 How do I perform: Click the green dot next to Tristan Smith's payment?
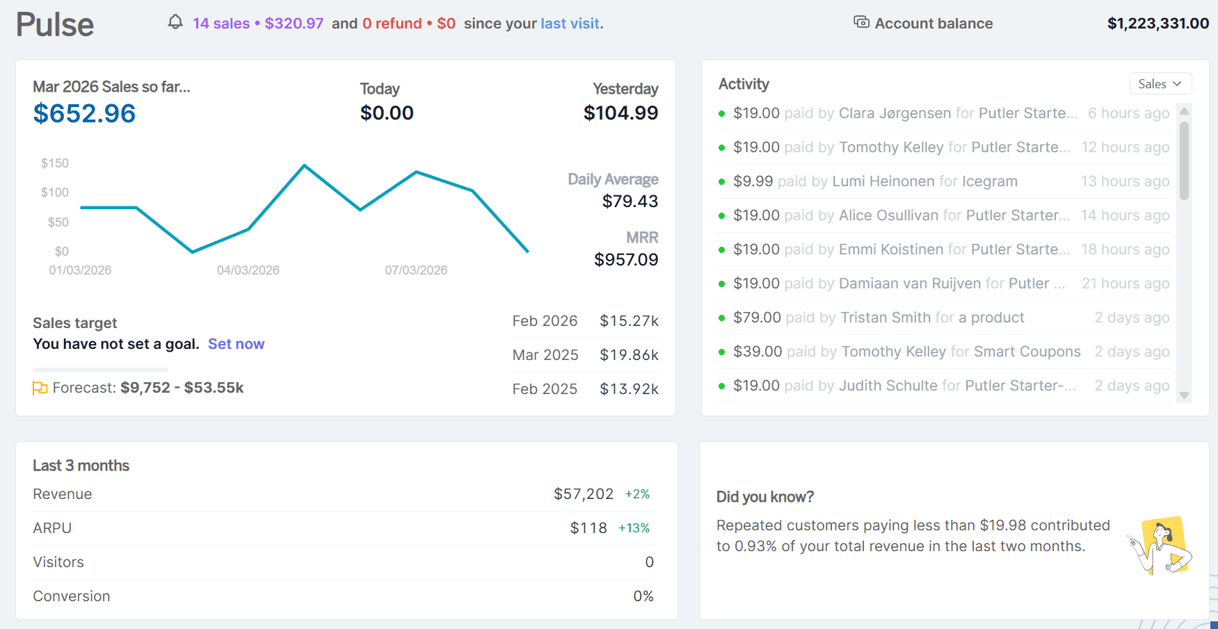tap(721, 317)
